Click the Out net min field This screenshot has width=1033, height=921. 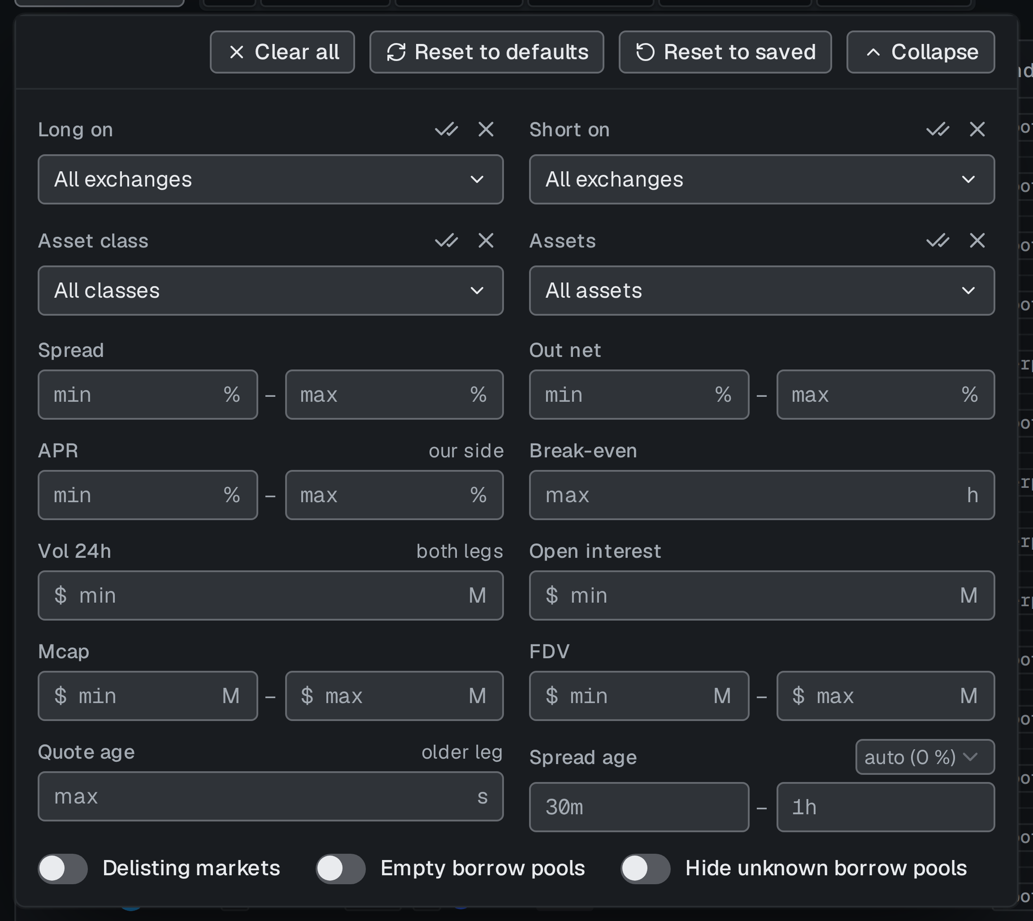[x=639, y=395]
